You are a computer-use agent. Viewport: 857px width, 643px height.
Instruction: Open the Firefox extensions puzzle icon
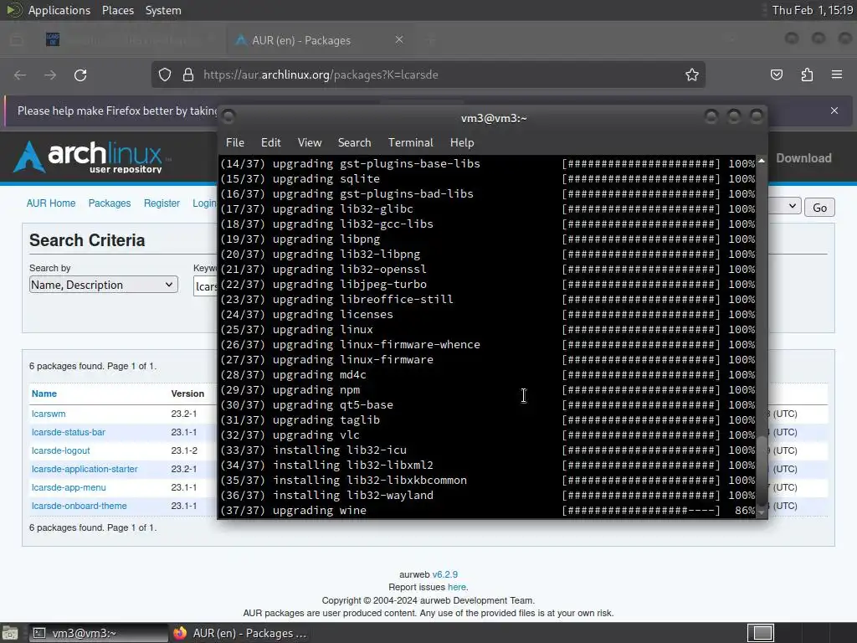(x=807, y=75)
